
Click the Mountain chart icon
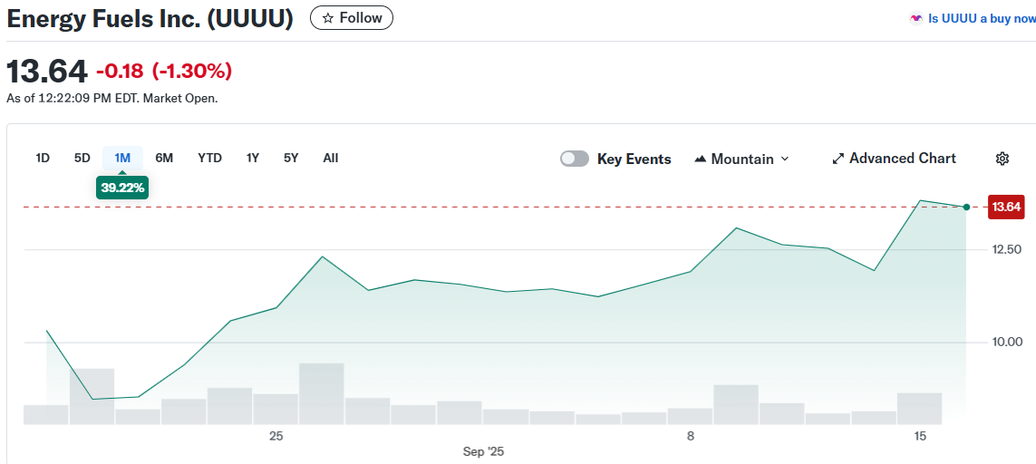pos(701,159)
